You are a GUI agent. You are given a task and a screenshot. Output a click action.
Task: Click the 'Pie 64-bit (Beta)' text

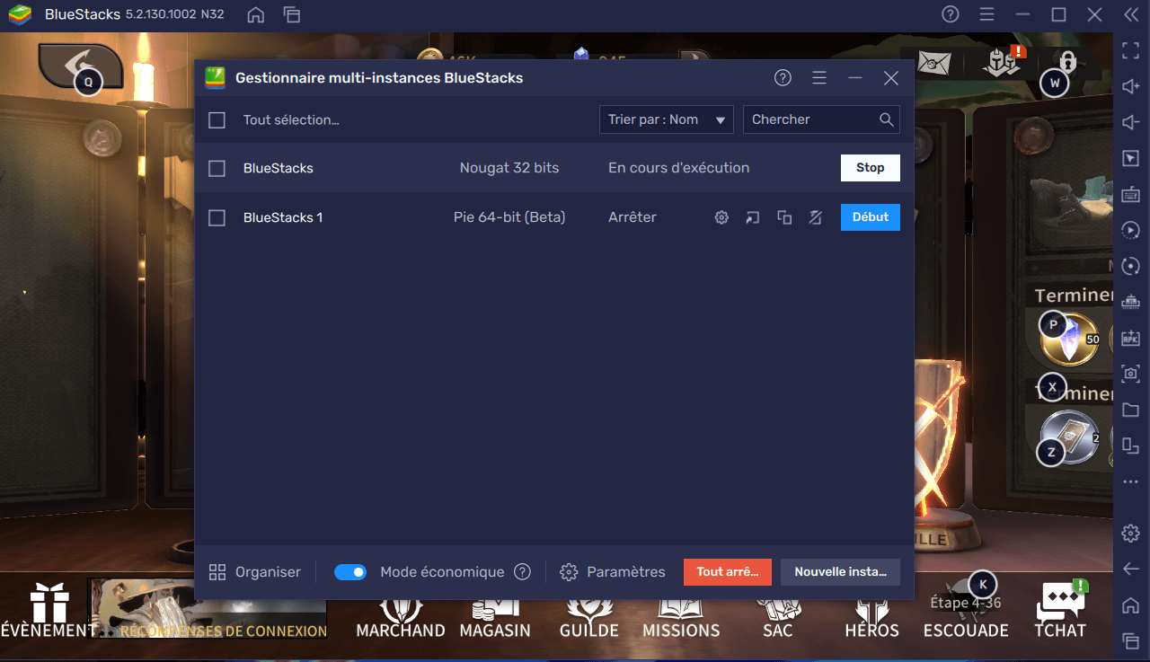509,217
